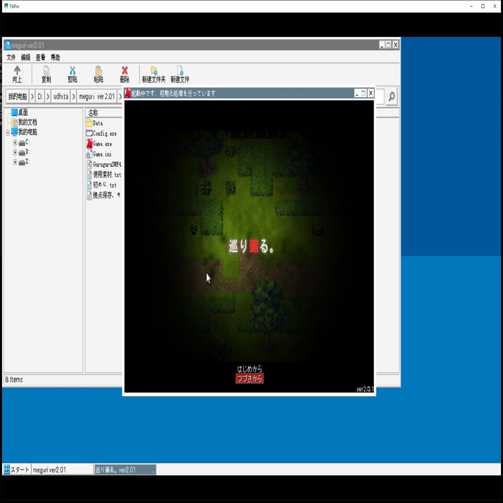Select the GuruguruSMF4 file icon
The height and width of the screenshot is (503, 503).
(89, 164)
